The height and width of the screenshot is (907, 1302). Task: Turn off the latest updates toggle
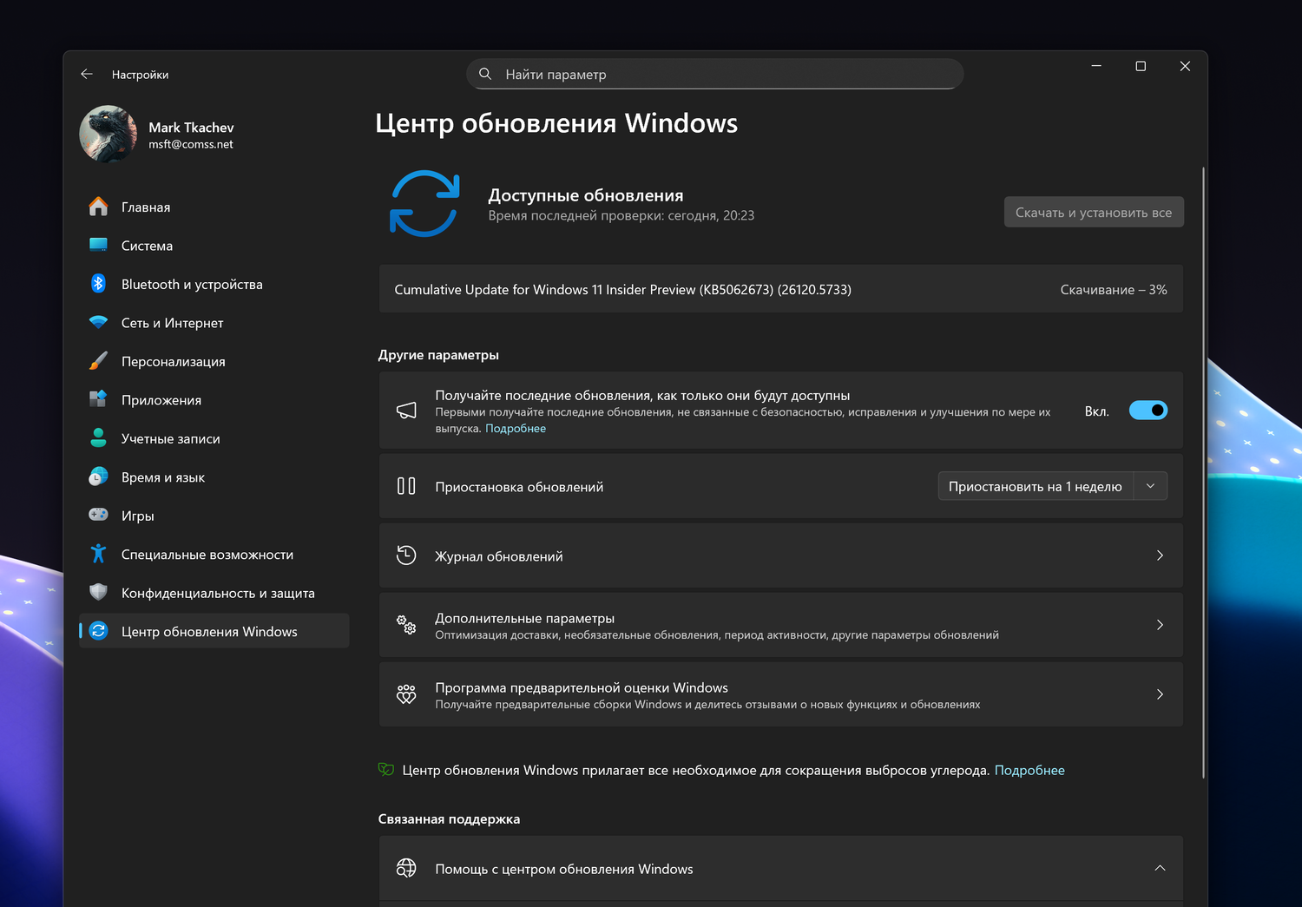click(1147, 411)
